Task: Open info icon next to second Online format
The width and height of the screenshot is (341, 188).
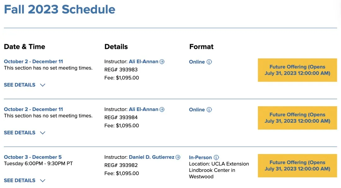Action: 209,109
